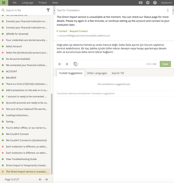Open atakanoz user account menu
Image resolution: width=174 pixels, height=183 pixels.
click(x=166, y=3)
